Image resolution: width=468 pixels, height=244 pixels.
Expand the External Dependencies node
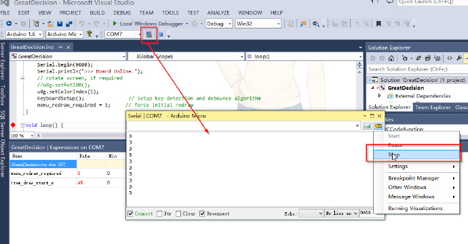380,96
